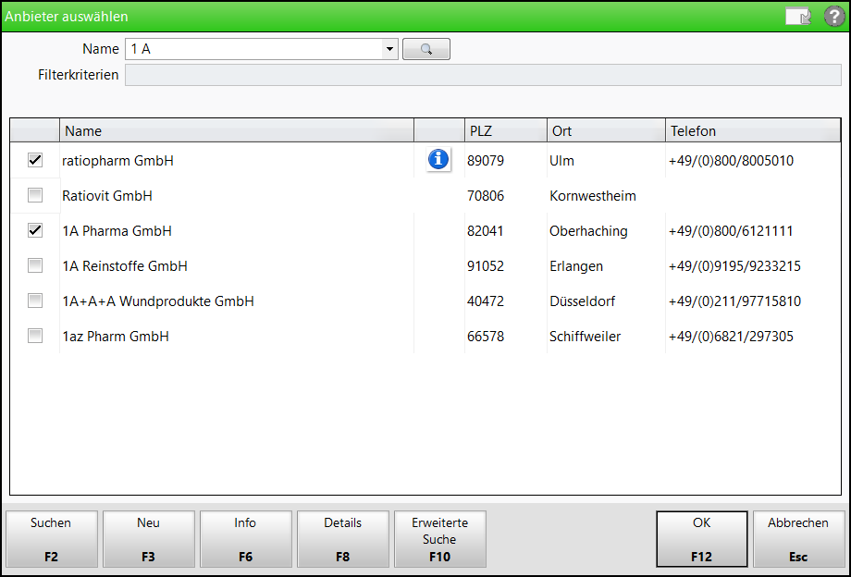851x577 pixels.
Task: Click phone number +49/(0)800/6121111
Action: coord(731,231)
